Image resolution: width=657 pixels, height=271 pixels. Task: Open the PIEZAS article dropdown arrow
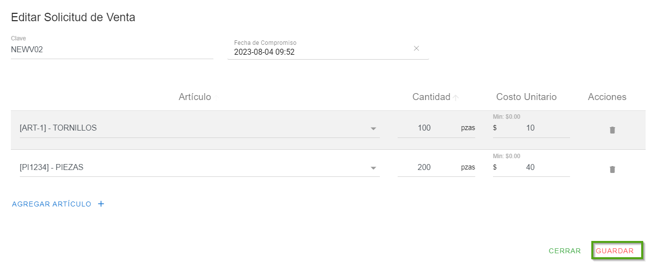373,168
